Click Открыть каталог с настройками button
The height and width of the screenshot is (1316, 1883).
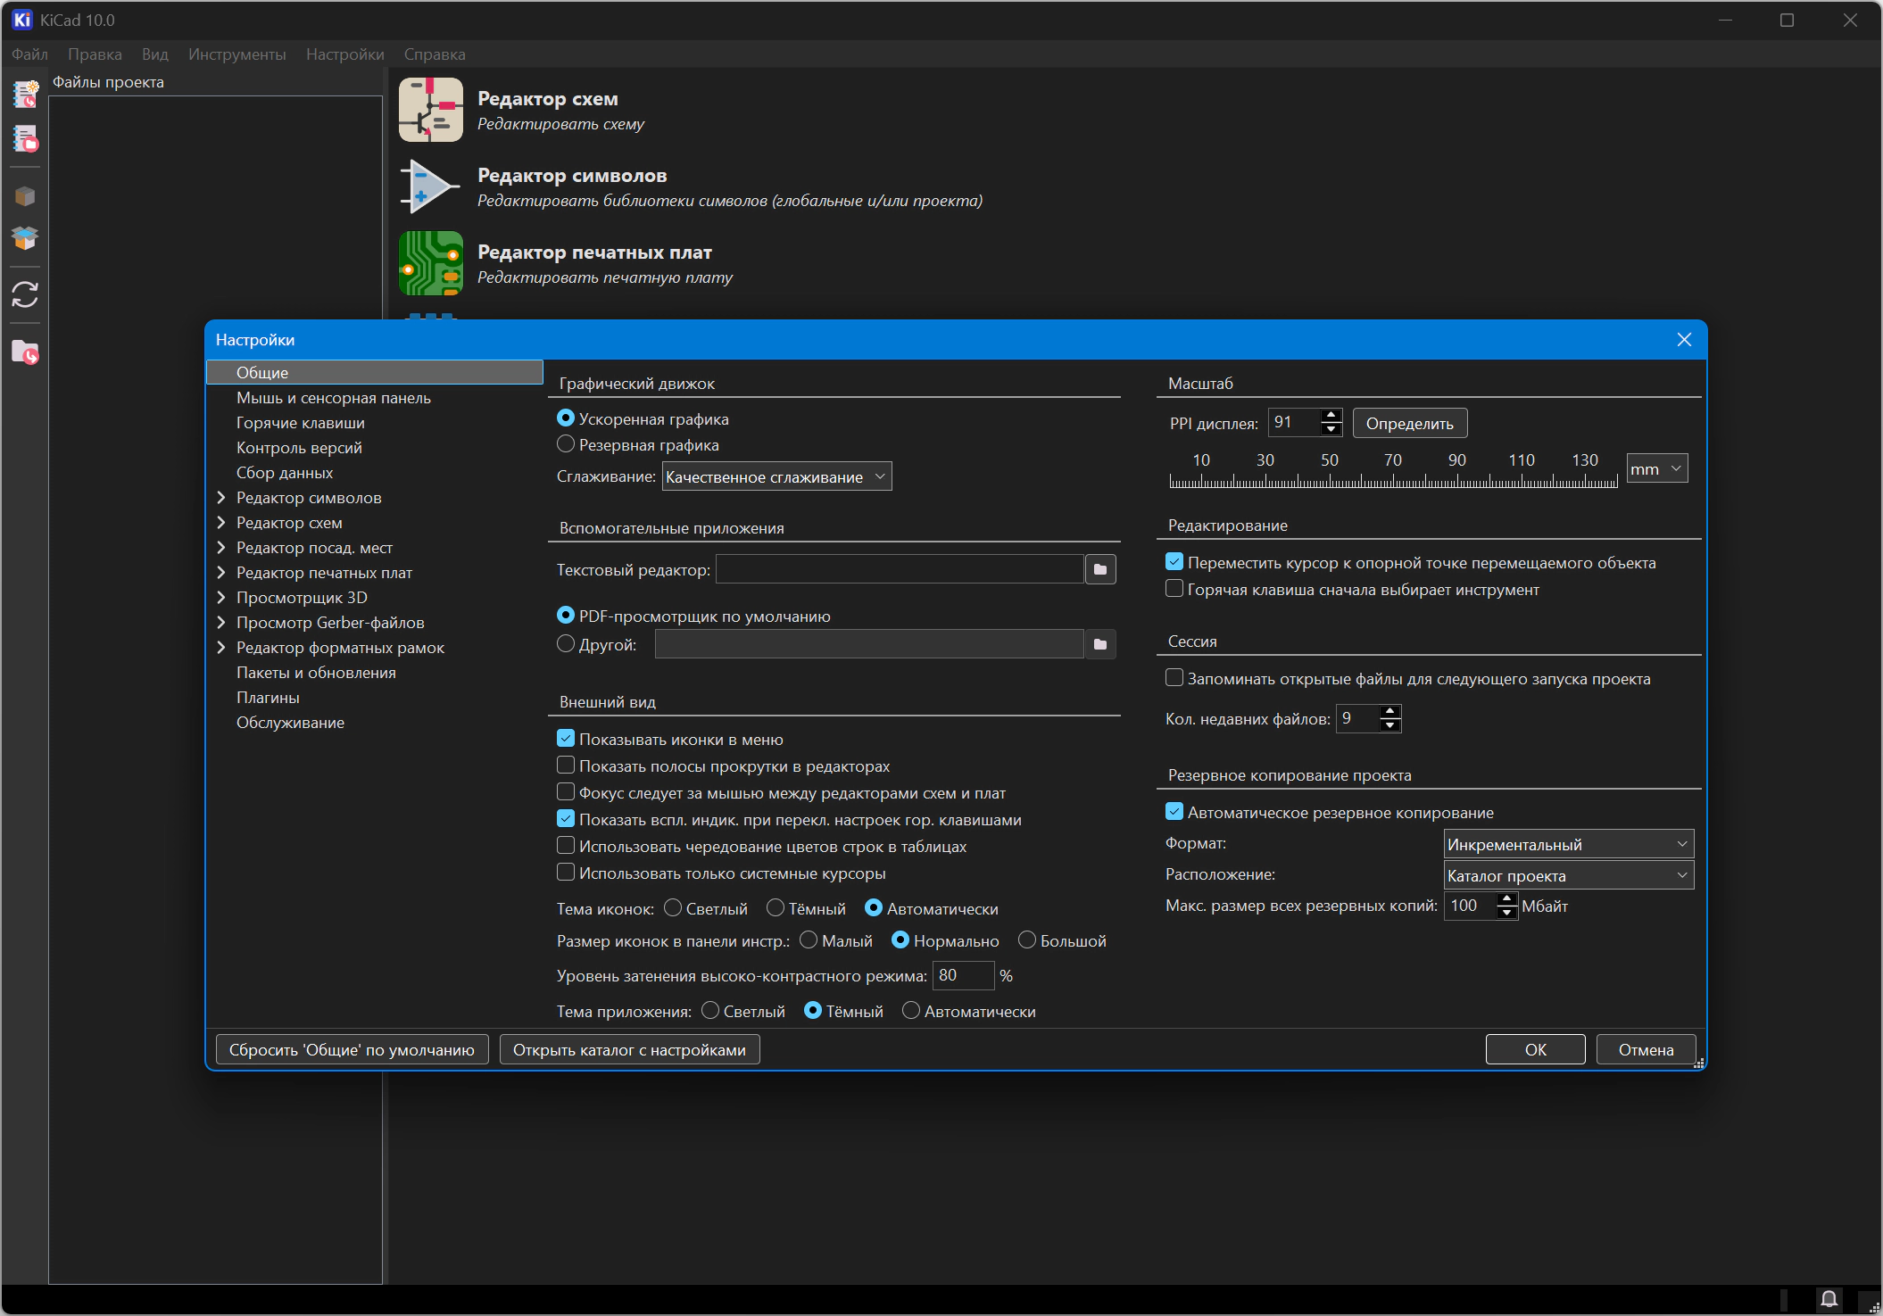click(x=629, y=1050)
